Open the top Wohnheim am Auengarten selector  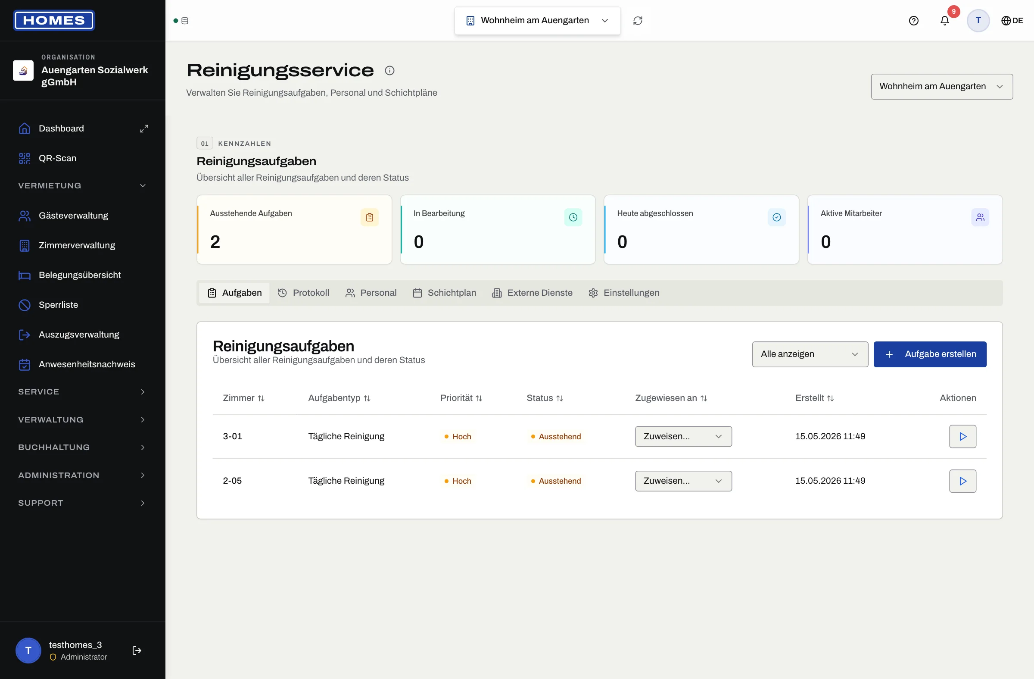click(537, 20)
